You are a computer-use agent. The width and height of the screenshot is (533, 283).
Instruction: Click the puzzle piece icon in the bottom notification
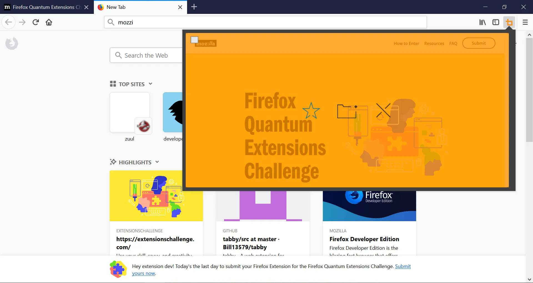(118, 269)
